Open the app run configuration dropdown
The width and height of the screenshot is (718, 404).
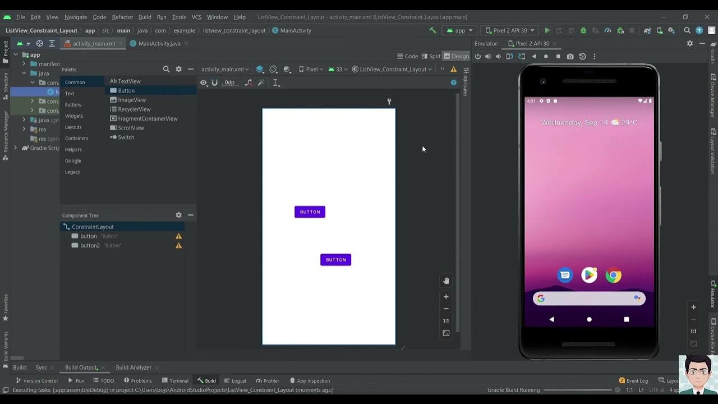459,30
